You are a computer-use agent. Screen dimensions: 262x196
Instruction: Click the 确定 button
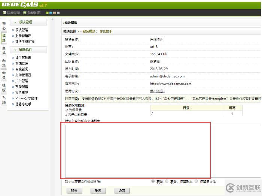(74, 191)
